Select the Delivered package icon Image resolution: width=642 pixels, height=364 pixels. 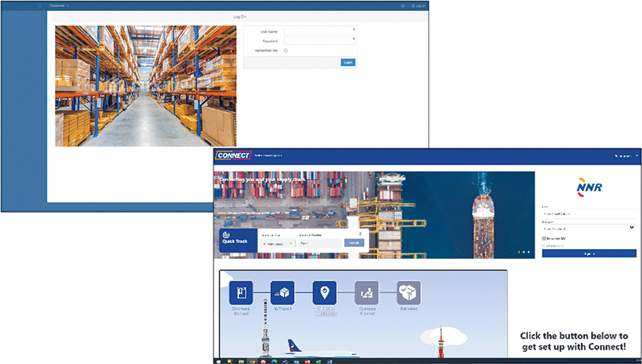click(x=409, y=293)
